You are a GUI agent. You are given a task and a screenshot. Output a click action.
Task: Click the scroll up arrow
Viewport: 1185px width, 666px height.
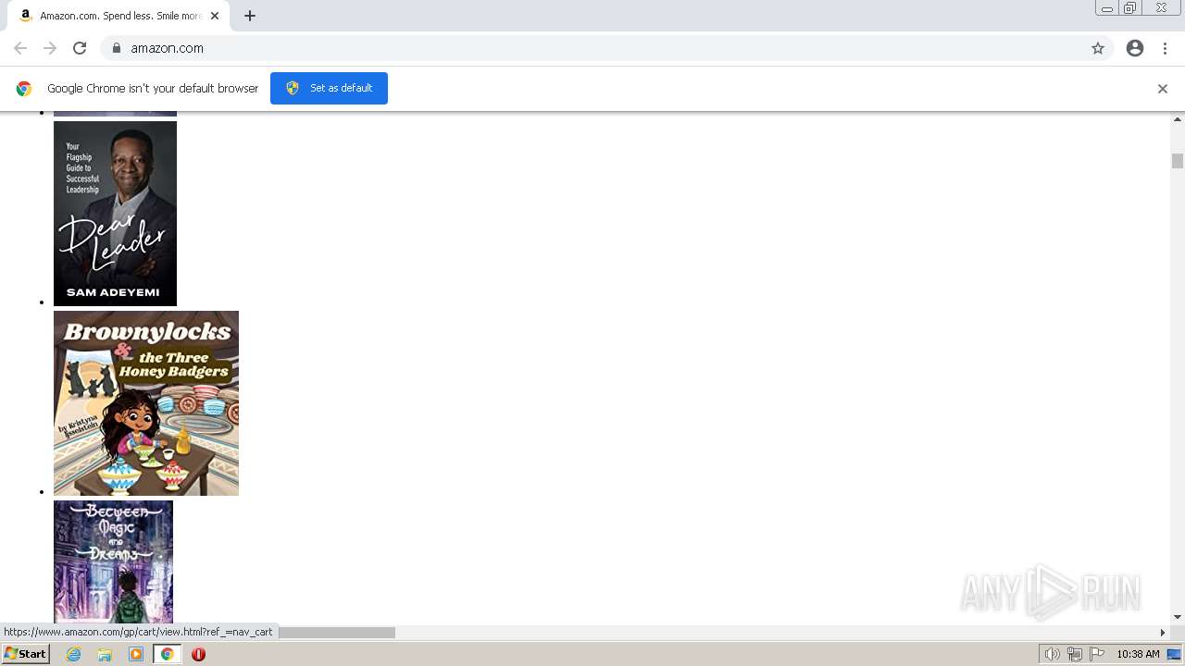click(x=1178, y=119)
